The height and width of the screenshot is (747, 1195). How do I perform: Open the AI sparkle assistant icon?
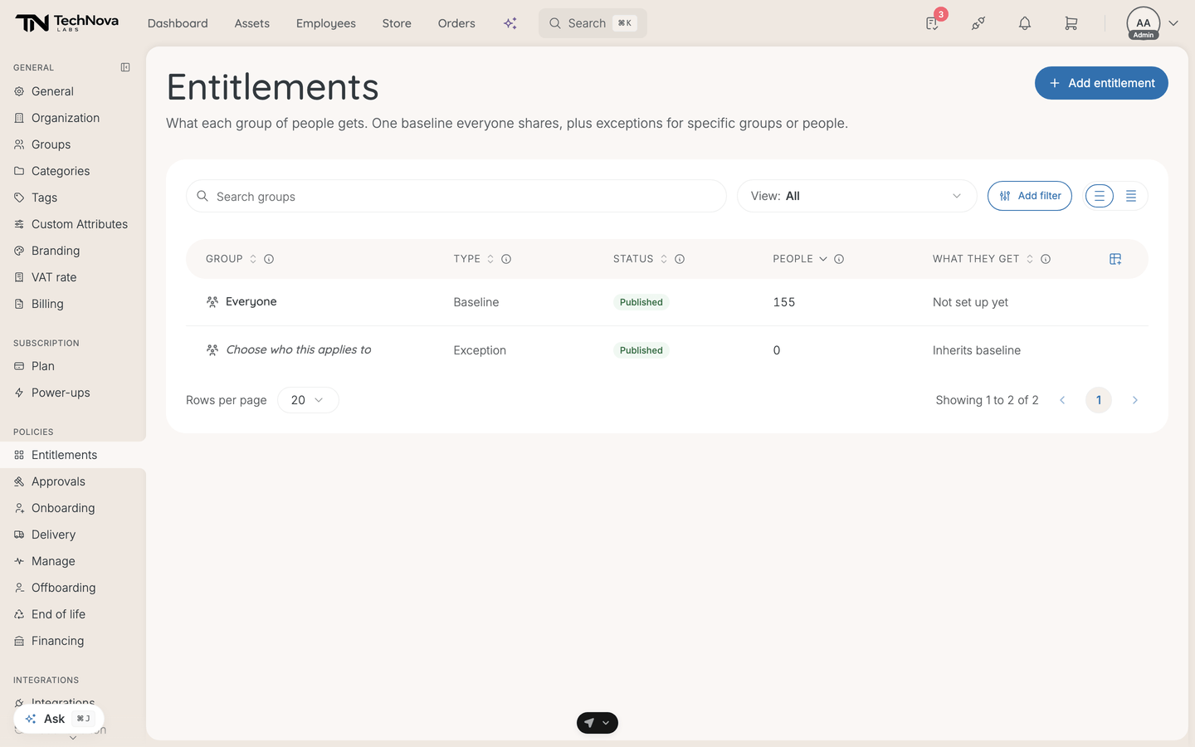point(510,23)
